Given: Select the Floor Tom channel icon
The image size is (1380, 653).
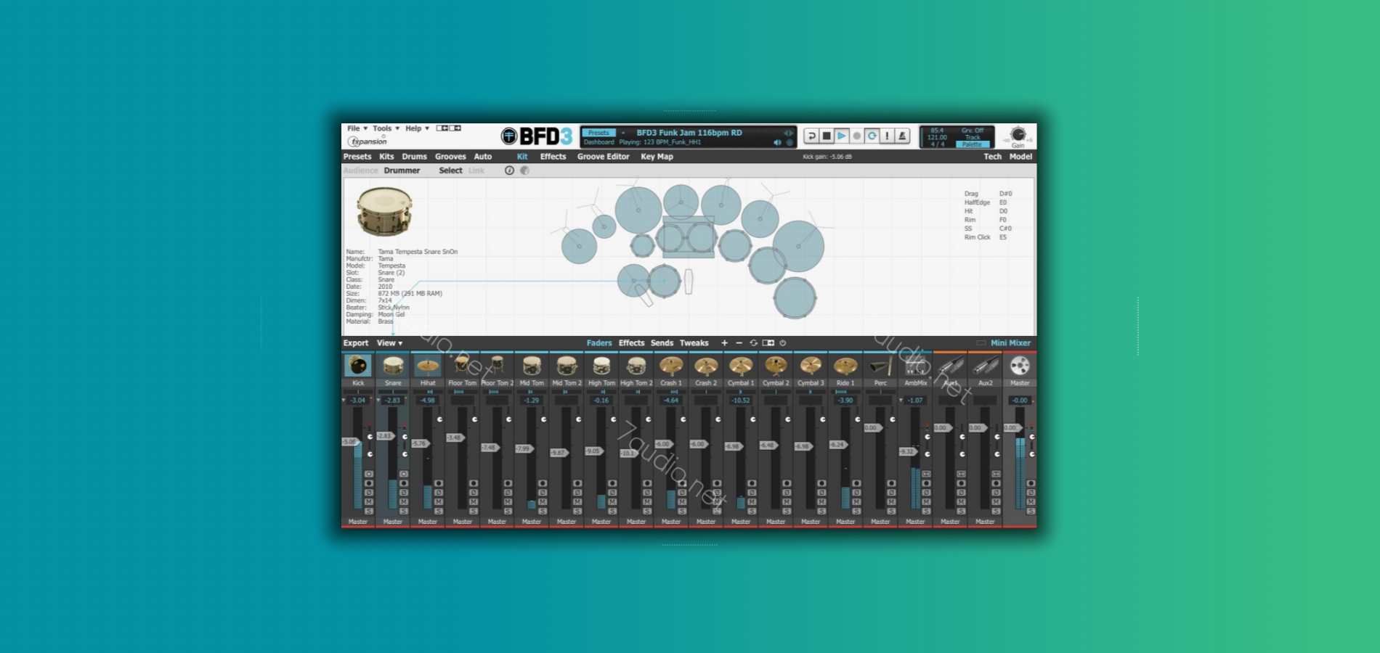Looking at the screenshot, I should pos(463,366).
